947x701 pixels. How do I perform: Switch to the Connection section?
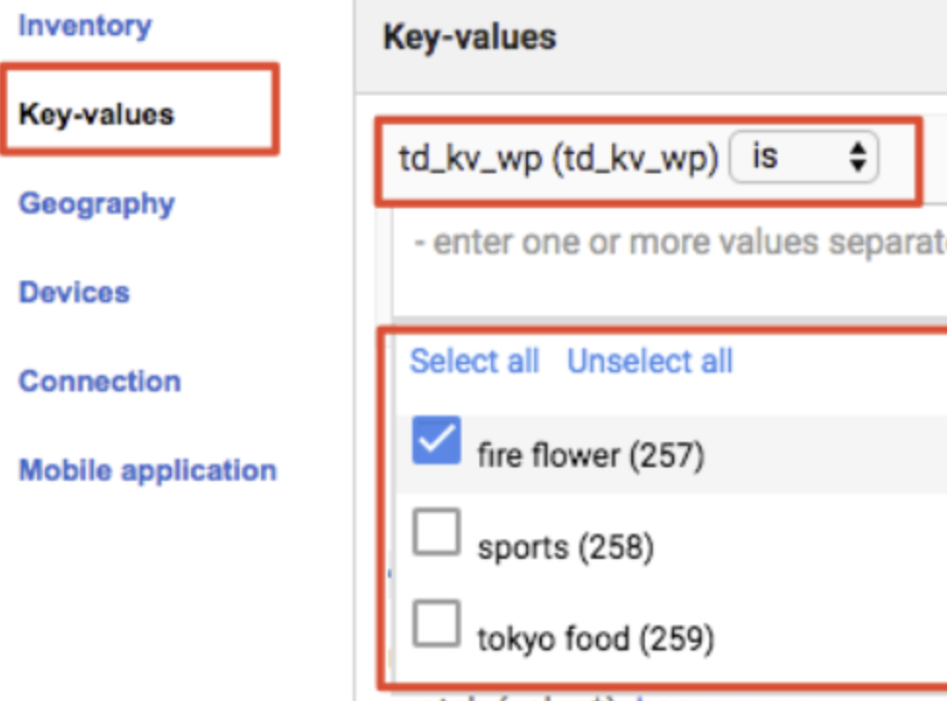pyautogui.click(x=99, y=381)
